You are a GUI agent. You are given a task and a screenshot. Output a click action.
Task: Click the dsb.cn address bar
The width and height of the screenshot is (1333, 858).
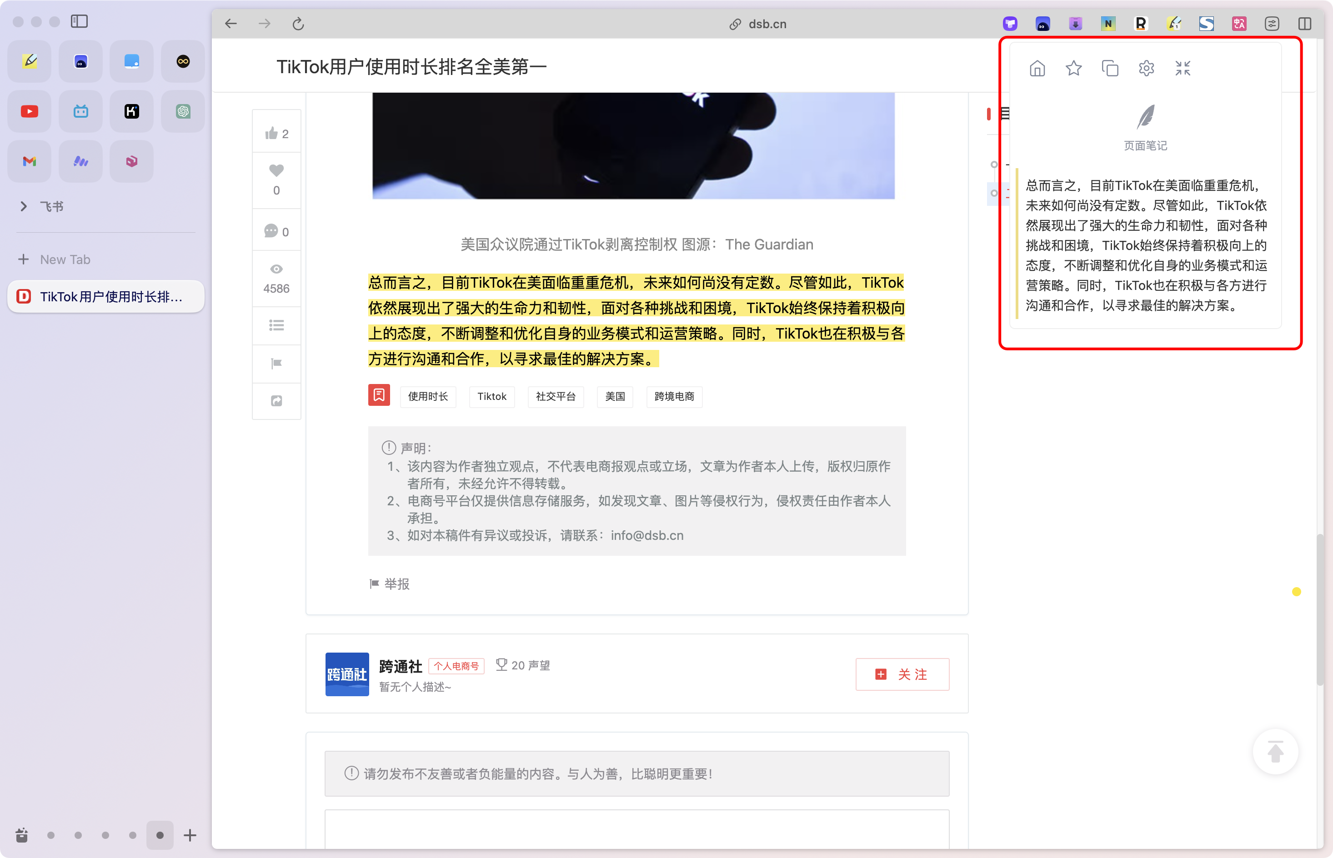[x=758, y=24]
